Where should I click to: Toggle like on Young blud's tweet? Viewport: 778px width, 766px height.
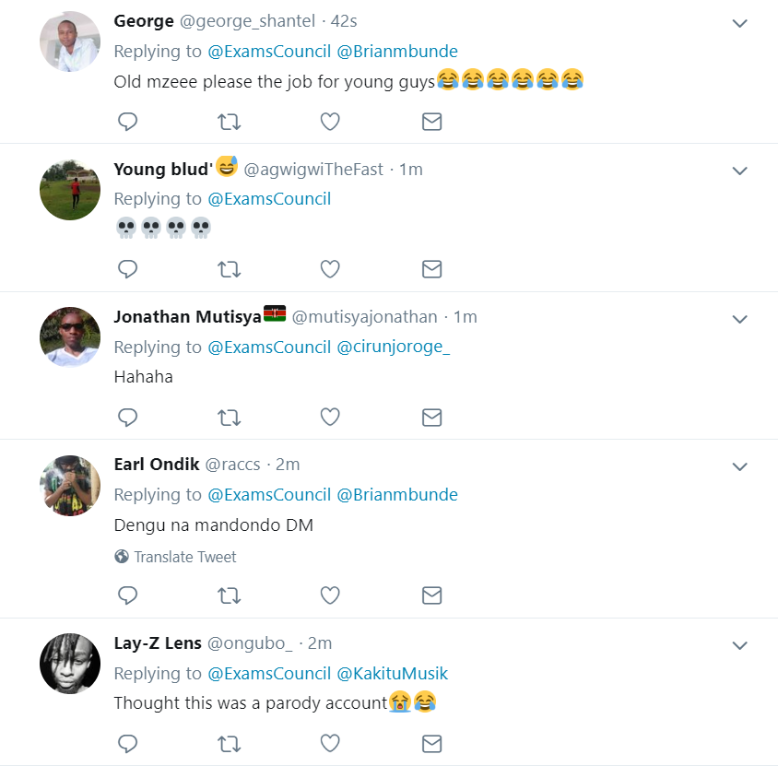point(330,269)
